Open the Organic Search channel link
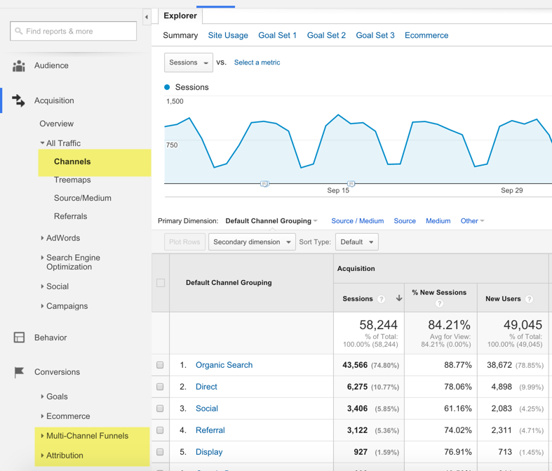The image size is (552, 471). tap(224, 365)
